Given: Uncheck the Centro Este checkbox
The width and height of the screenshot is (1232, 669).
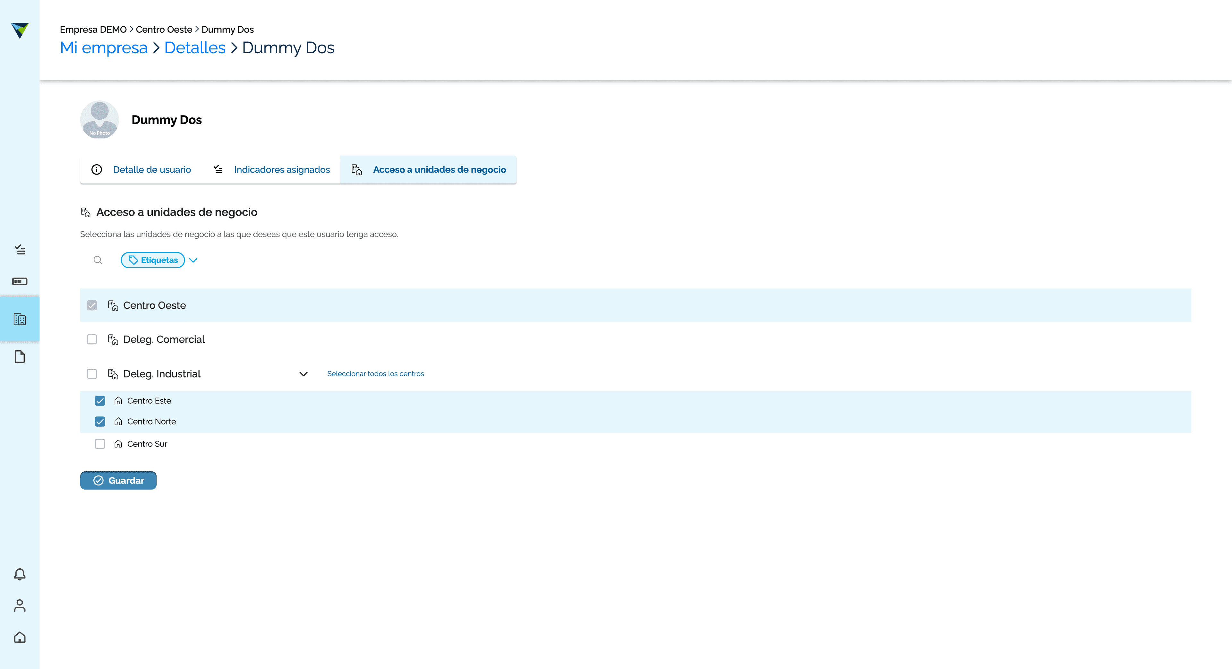Looking at the screenshot, I should 100,401.
